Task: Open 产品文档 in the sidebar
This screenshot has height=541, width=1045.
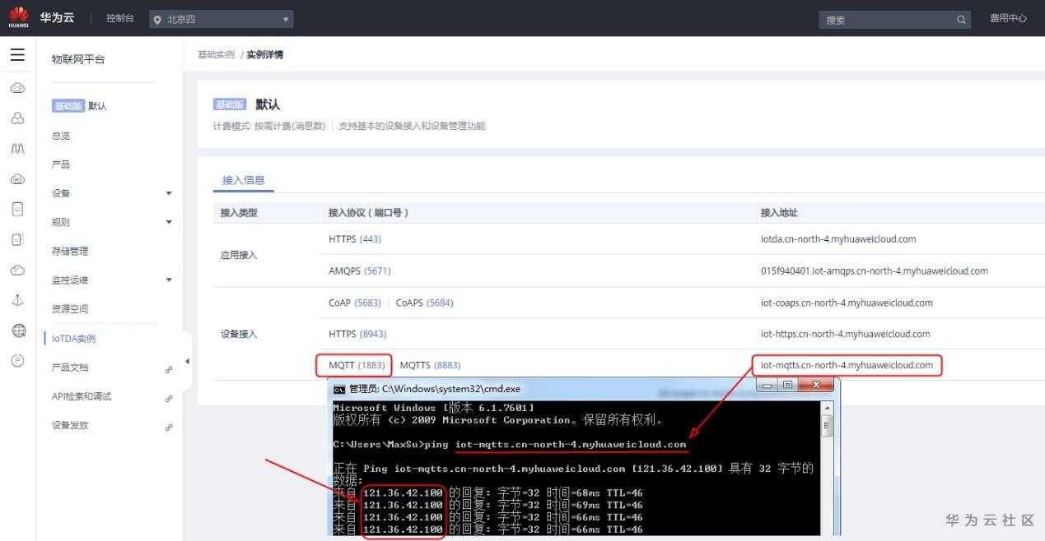Action: tap(70, 368)
